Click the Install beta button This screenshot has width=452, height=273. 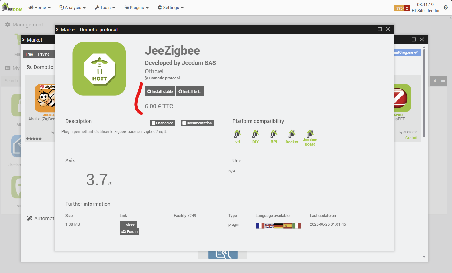(190, 91)
